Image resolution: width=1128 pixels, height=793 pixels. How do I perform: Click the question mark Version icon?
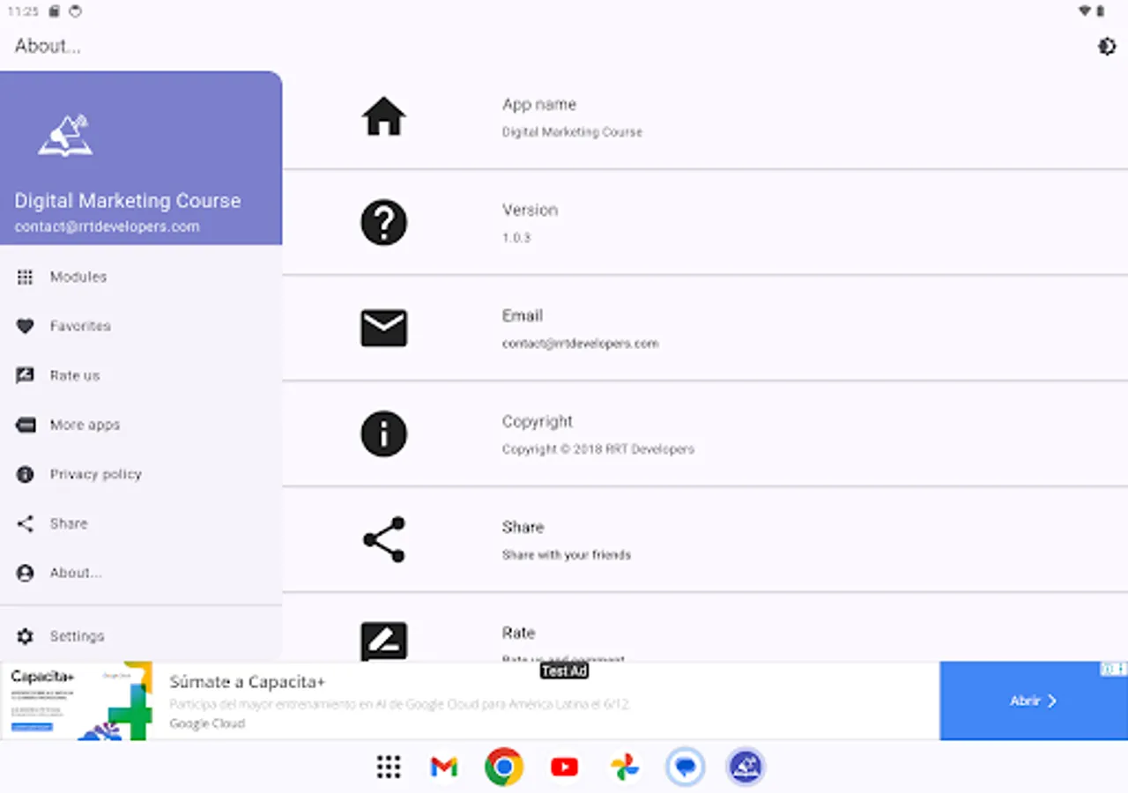pyautogui.click(x=383, y=222)
